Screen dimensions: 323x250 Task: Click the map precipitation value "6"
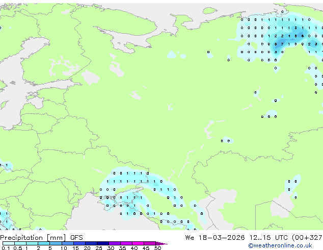[x=303, y=36]
